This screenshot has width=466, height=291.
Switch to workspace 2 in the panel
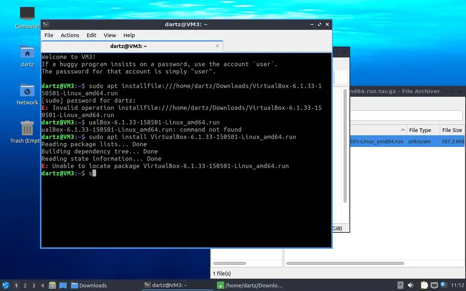(25, 286)
